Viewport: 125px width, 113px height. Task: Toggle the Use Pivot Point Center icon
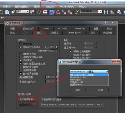click(x=32, y=12)
